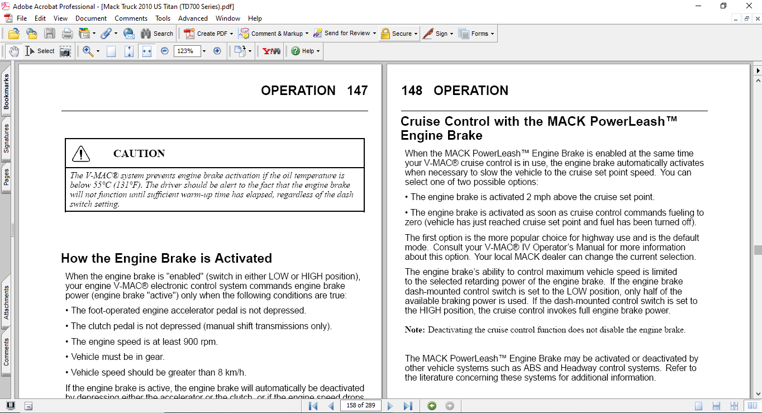Open the Help toolbar dropdown

click(x=305, y=51)
